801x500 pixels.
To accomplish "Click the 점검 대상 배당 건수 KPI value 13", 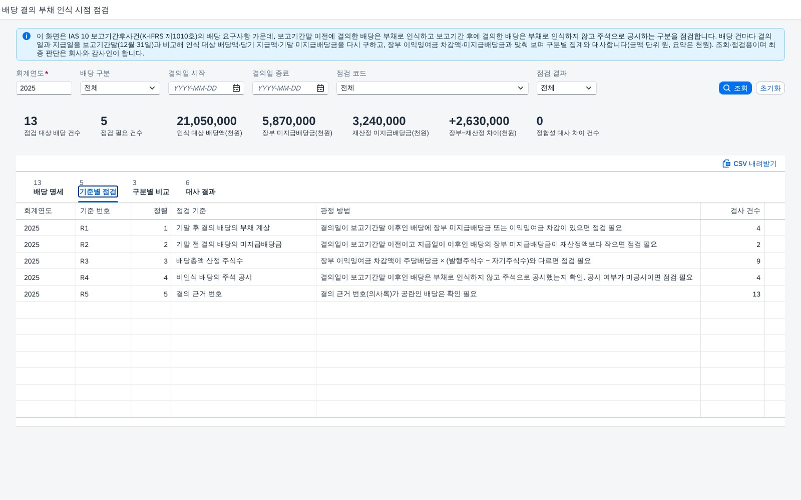I will (x=31, y=121).
